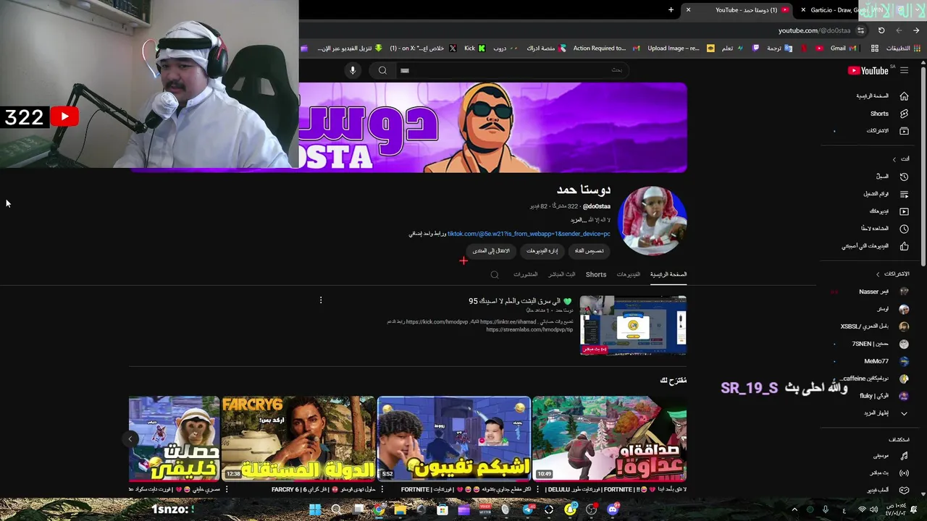927x521 pixels.
Task: Show hidden system tray icons chevron
Action: 794,510
